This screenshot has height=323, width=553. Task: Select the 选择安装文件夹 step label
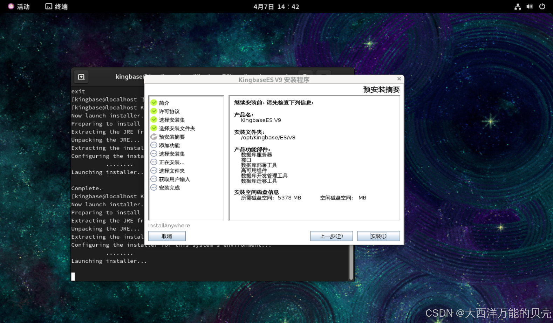(177, 128)
